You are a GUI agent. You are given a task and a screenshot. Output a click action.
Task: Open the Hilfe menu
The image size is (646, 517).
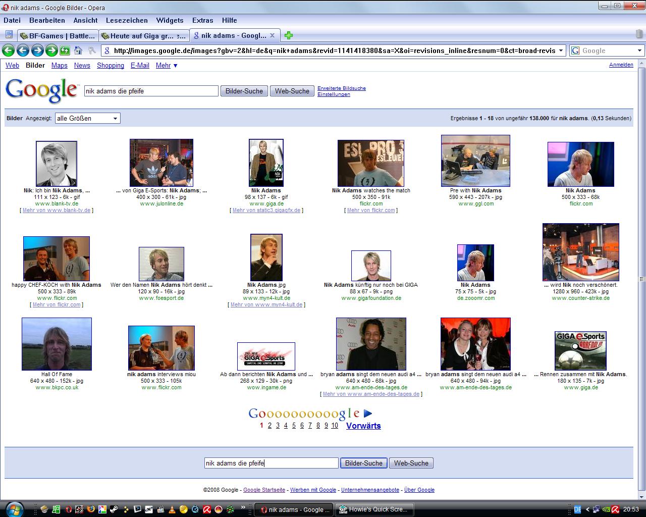point(229,20)
